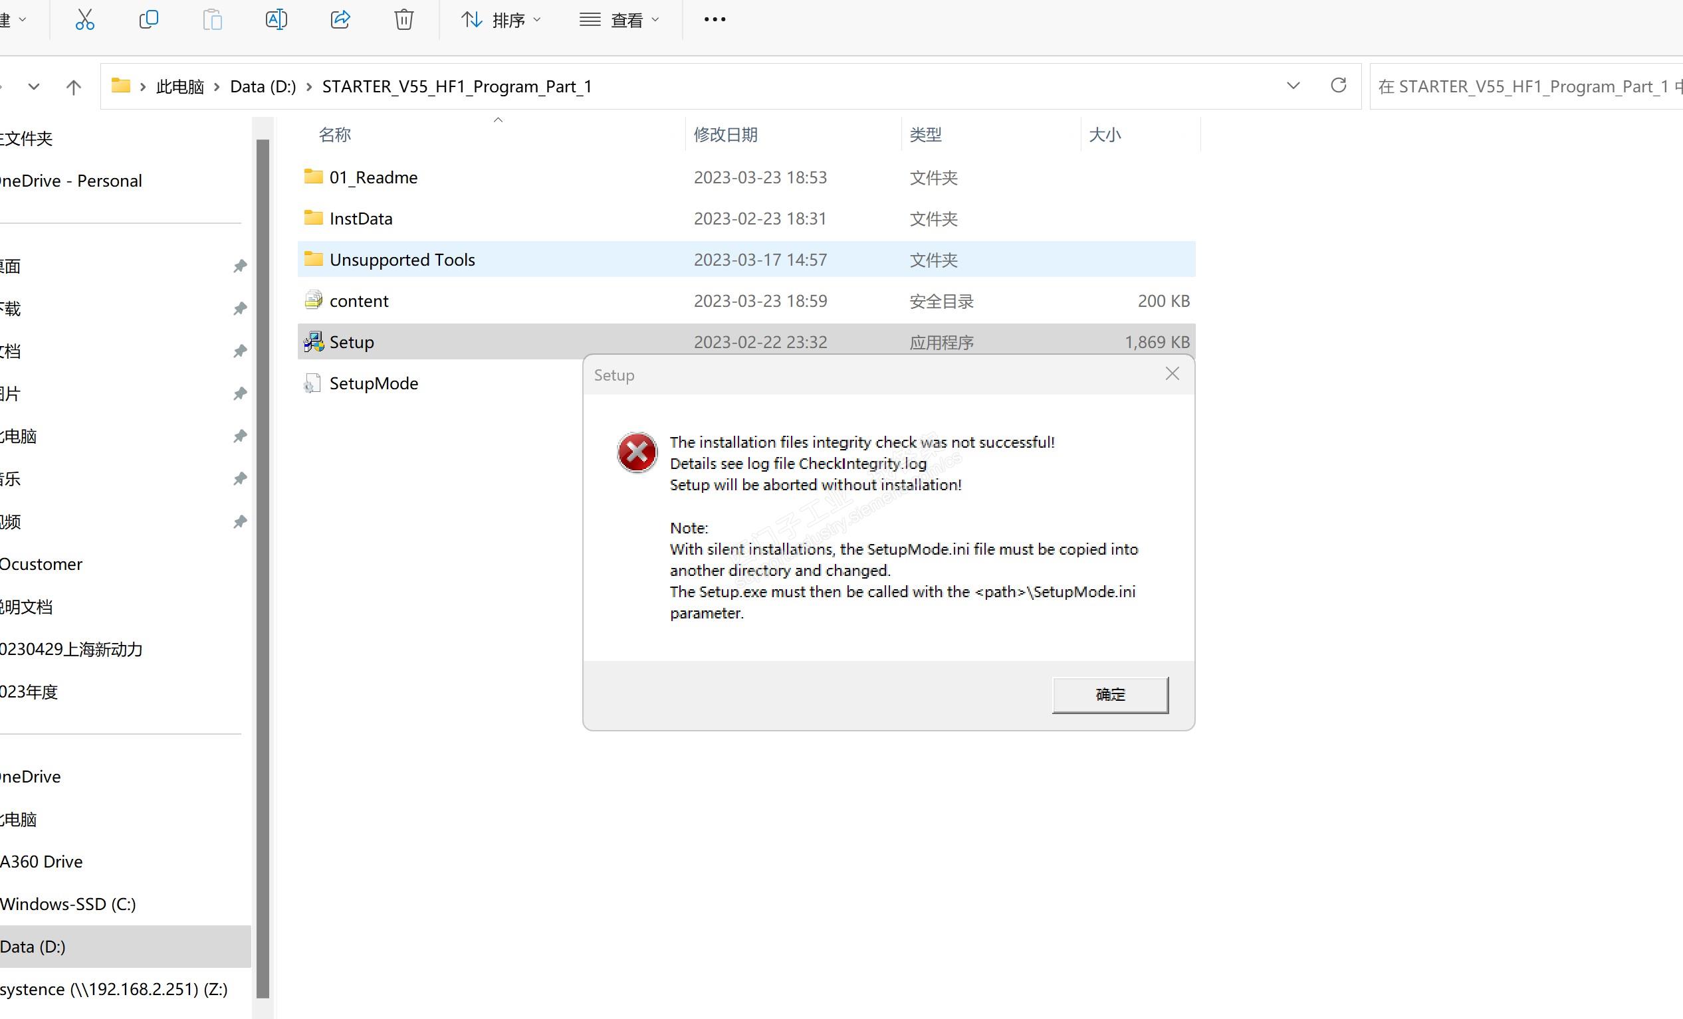Viewport: 1683px width, 1019px height.
Task: Click the Copy icon in toolbar
Action: [148, 20]
